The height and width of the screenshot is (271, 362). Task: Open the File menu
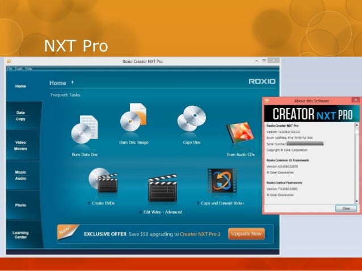pyautogui.click(x=10, y=68)
